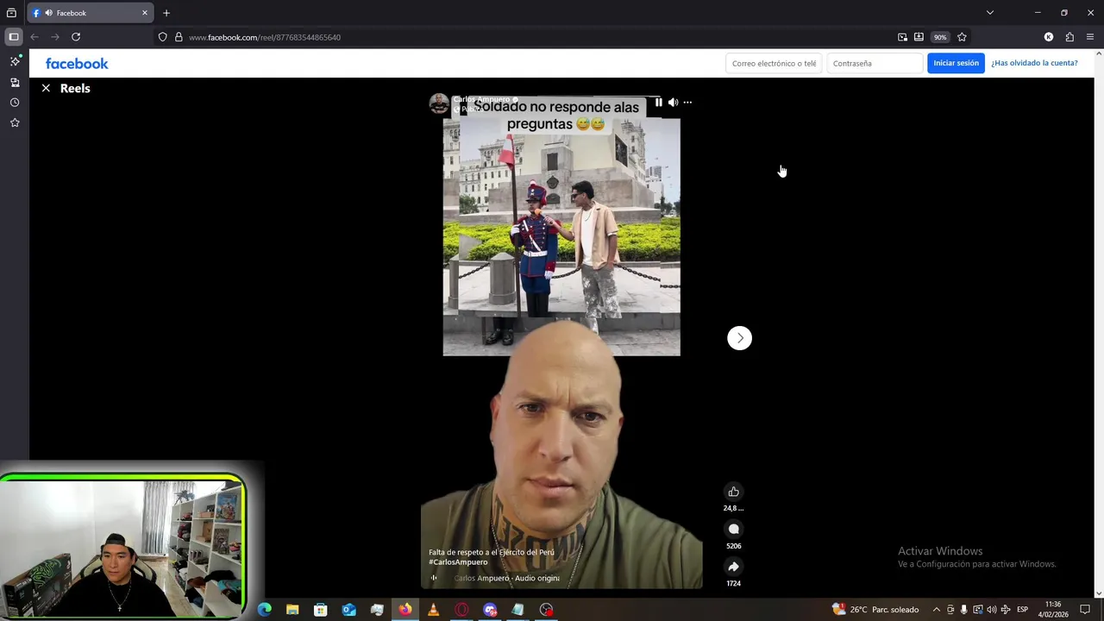The image size is (1104, 621).
Task: Focus the Correo electrónico o teléfono field
Action: point(774,63)
